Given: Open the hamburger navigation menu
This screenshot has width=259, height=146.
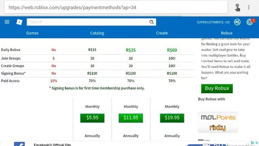Looking at the screenshot, I should (x=7, y=22).
